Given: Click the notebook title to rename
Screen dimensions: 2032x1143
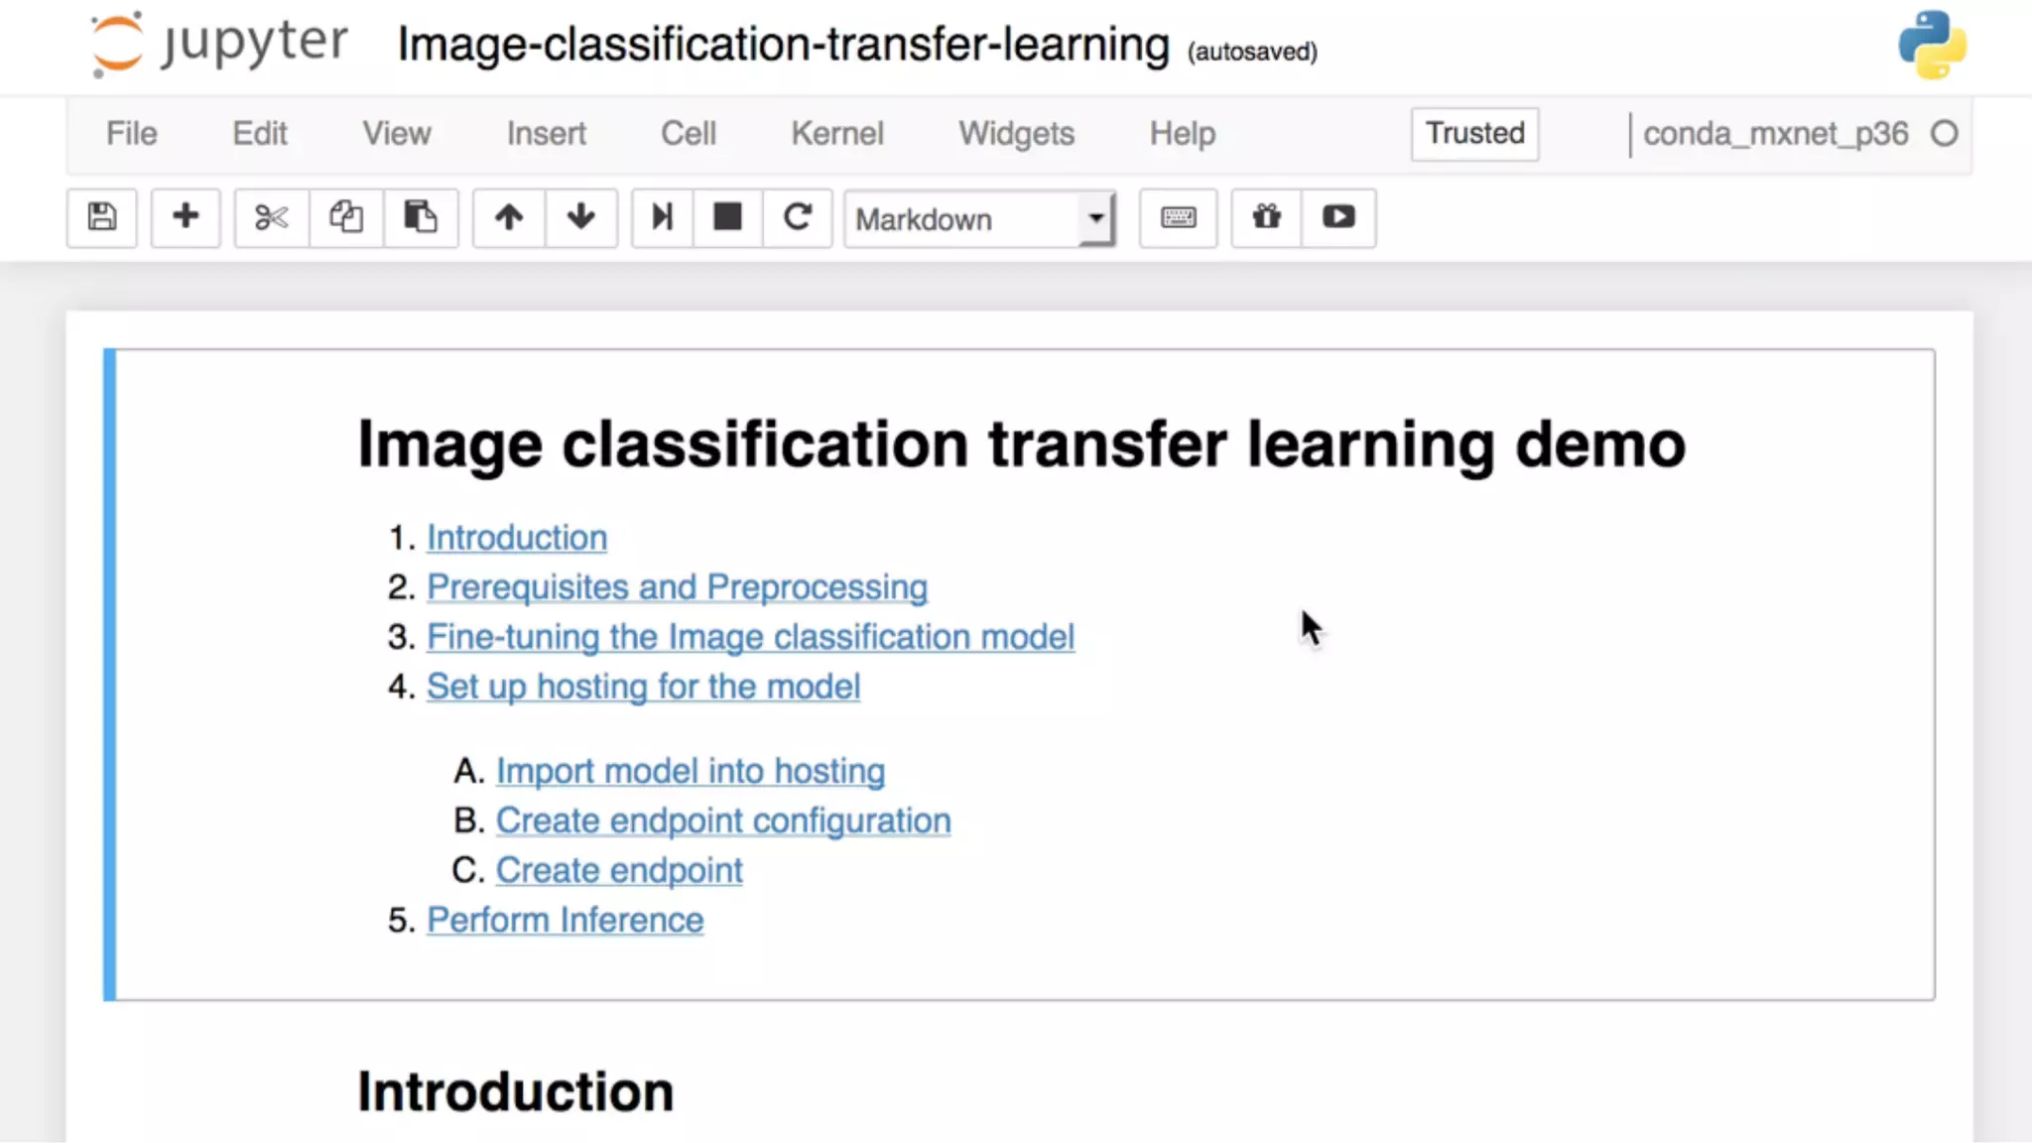Looking at the screenshot, I should 783,46.
